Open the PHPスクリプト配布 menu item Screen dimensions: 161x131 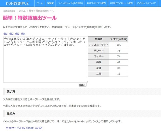tap(96, 3)
